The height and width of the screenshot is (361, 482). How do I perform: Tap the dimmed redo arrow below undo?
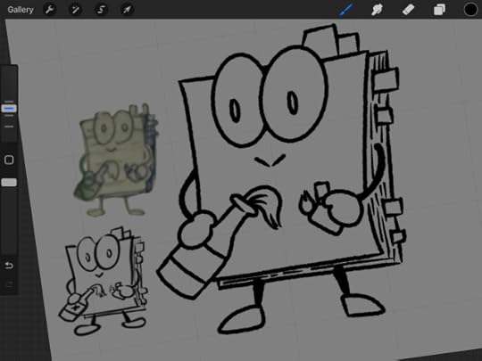point(9,284)
